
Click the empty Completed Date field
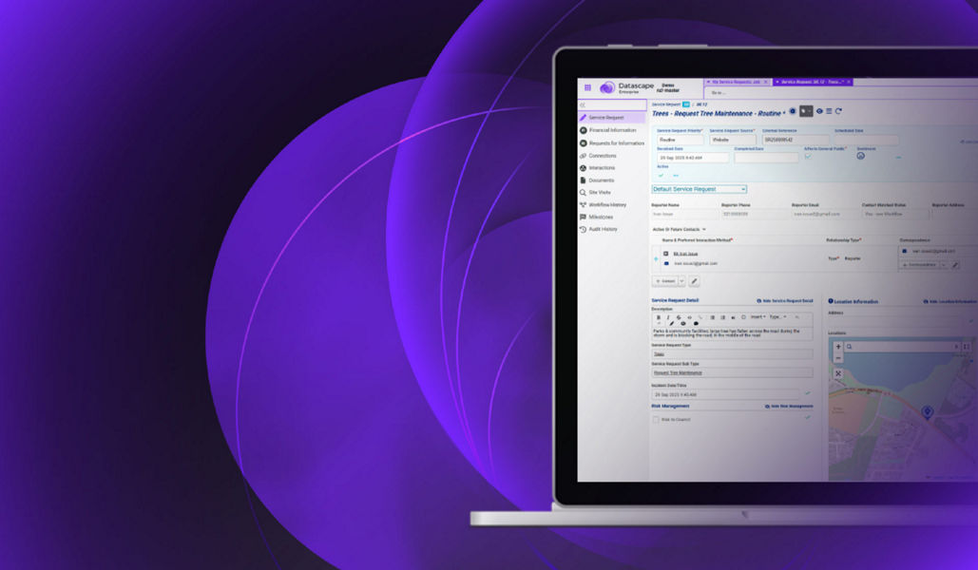pyautogui.click(x=766, y=158)
